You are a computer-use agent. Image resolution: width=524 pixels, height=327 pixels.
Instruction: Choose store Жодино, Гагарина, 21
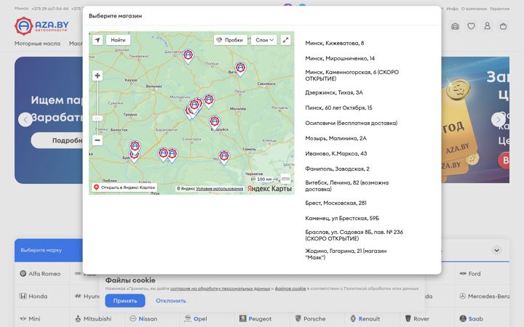(346, 254)
